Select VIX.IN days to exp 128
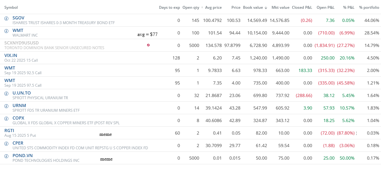381x179 pixels. coord(176,58)
